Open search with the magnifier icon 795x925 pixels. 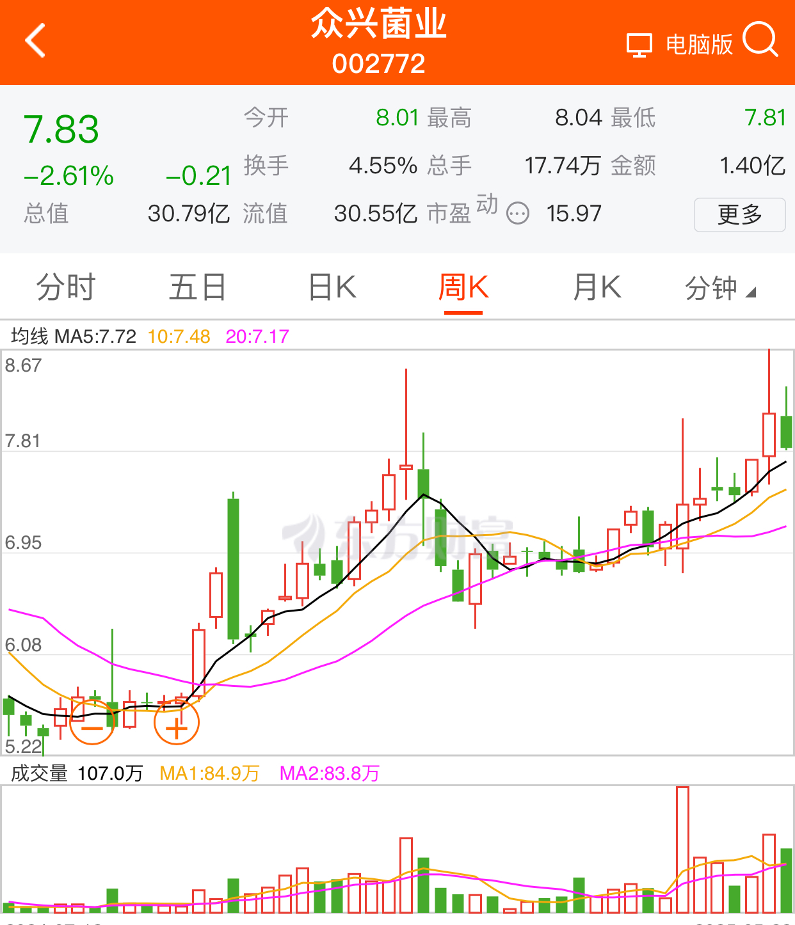tap(760, 40)
